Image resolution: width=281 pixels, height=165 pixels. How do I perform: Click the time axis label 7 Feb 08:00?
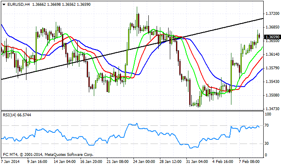coord(249,161)
